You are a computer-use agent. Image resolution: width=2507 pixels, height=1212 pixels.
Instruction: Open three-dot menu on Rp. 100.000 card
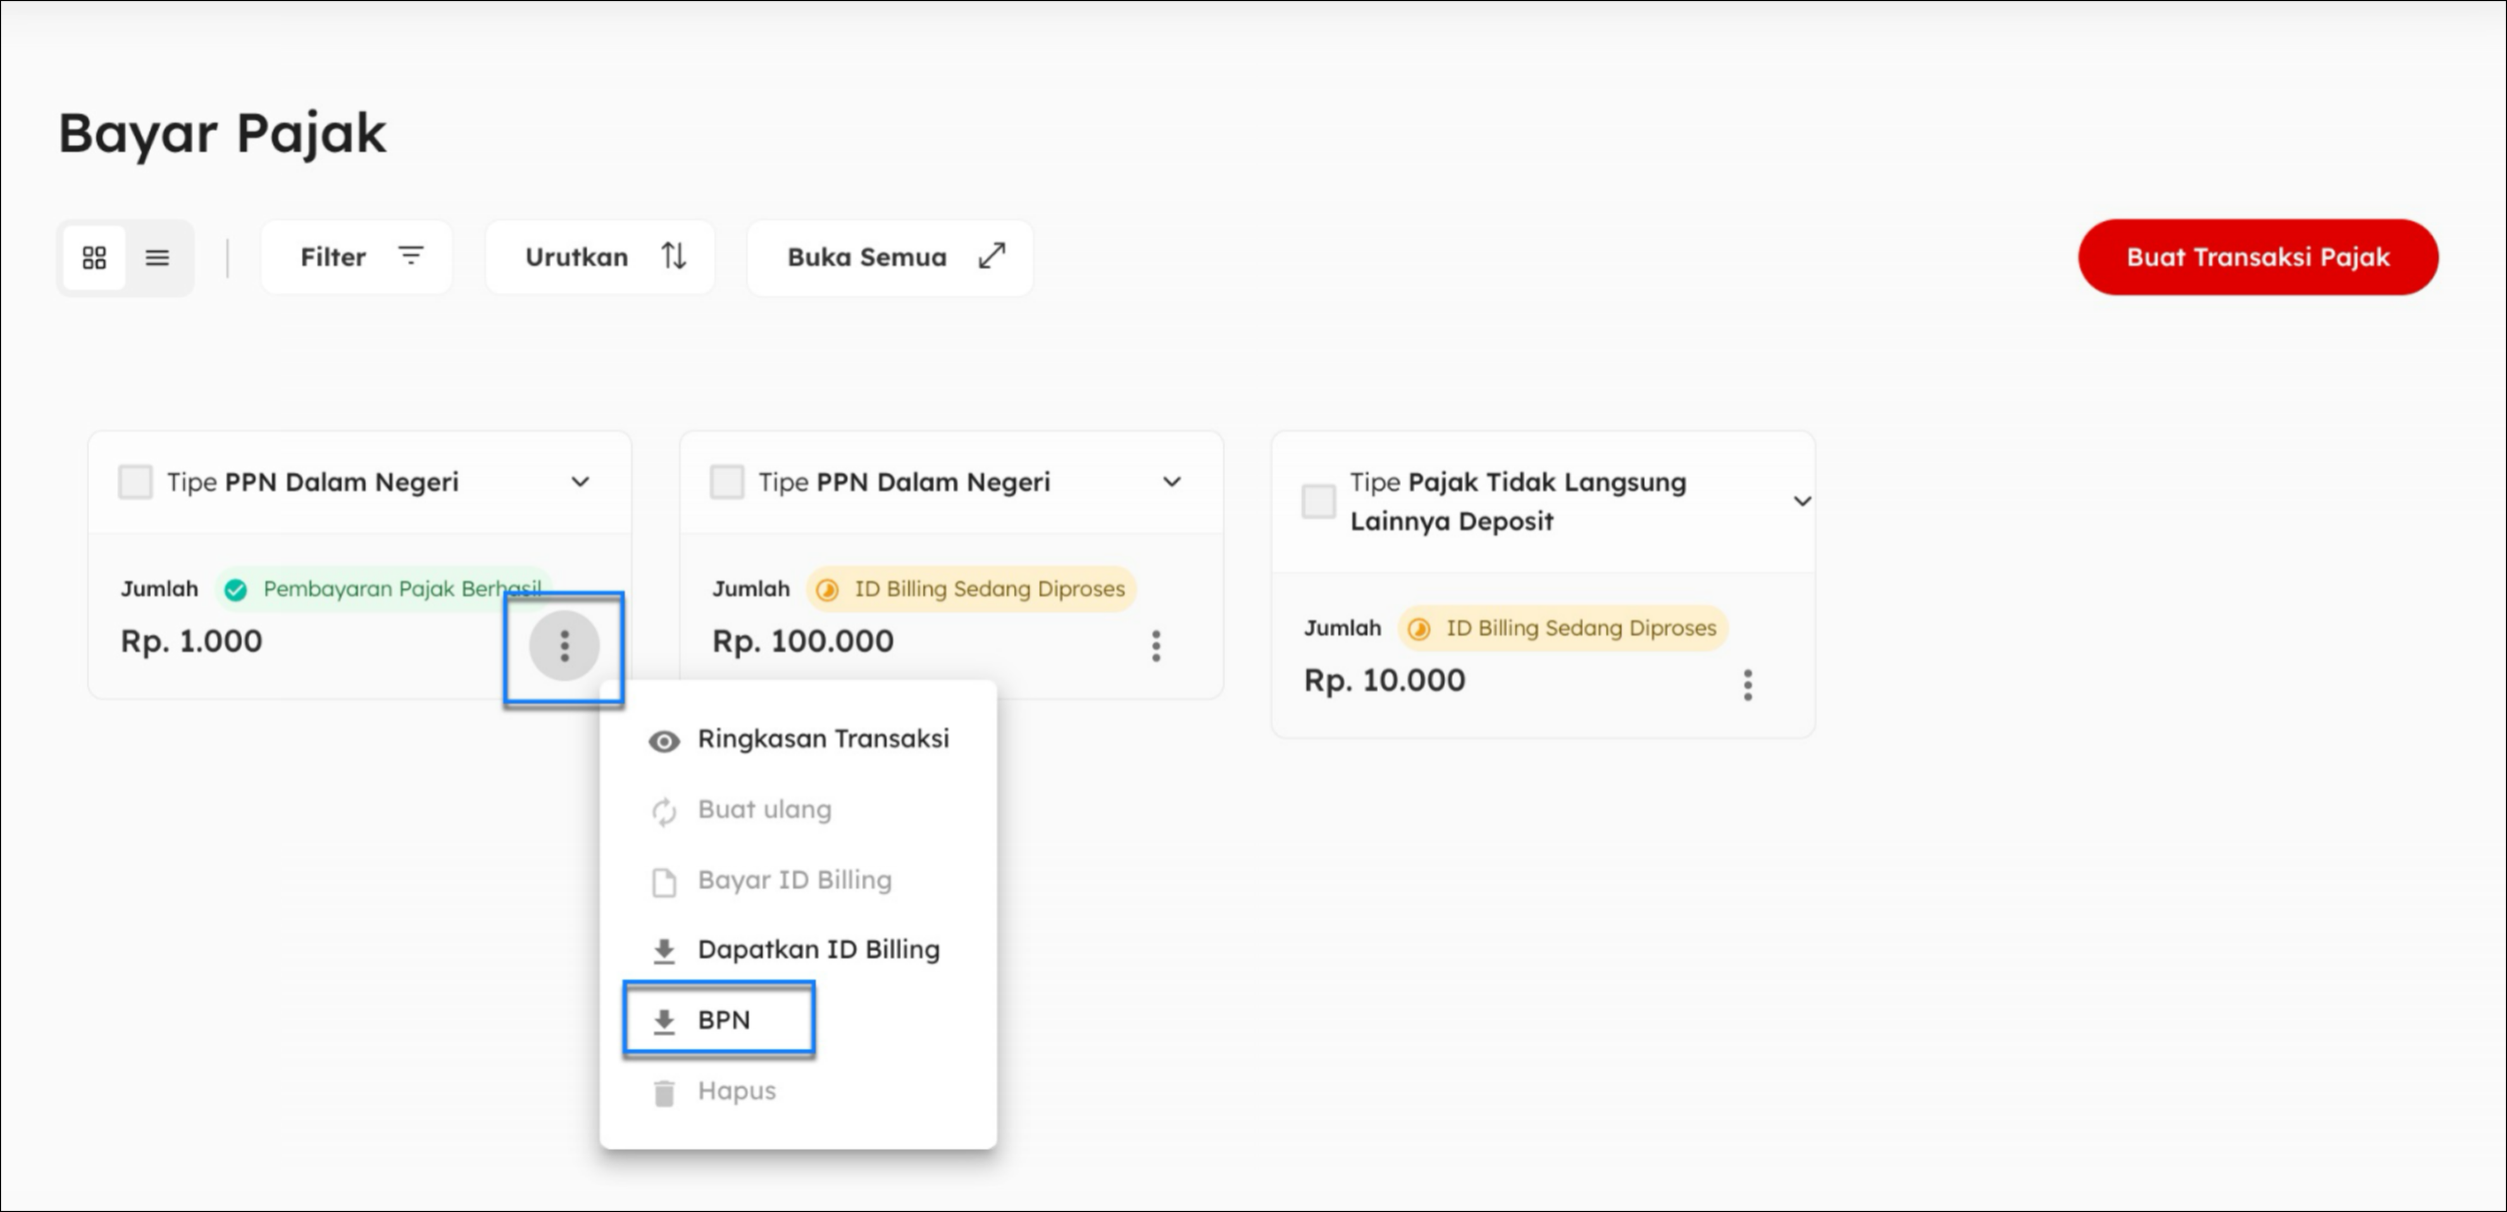pyautogui.click(x=1155, y=646)
